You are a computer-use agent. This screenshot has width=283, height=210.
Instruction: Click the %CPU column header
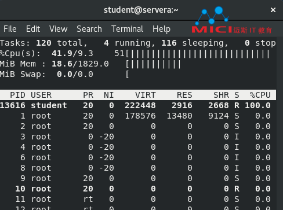[260, 95]
